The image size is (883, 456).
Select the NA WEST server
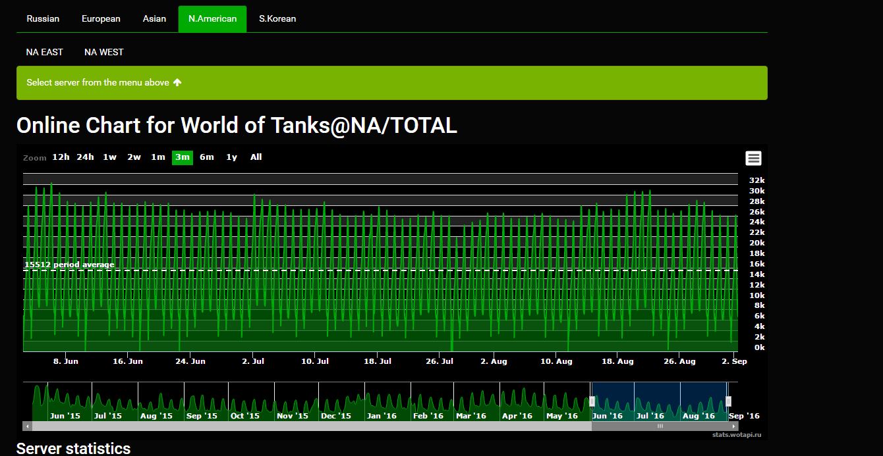click(x=104, y=52)
